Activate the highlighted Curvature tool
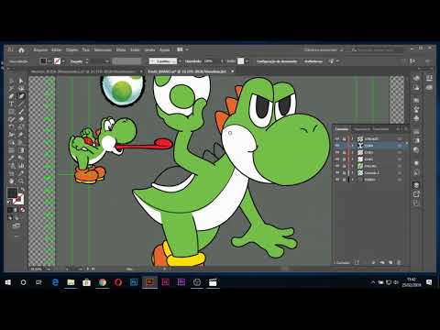 pos(21,96)
